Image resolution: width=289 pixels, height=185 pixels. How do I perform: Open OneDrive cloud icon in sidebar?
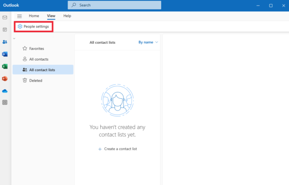click(5, 91)
